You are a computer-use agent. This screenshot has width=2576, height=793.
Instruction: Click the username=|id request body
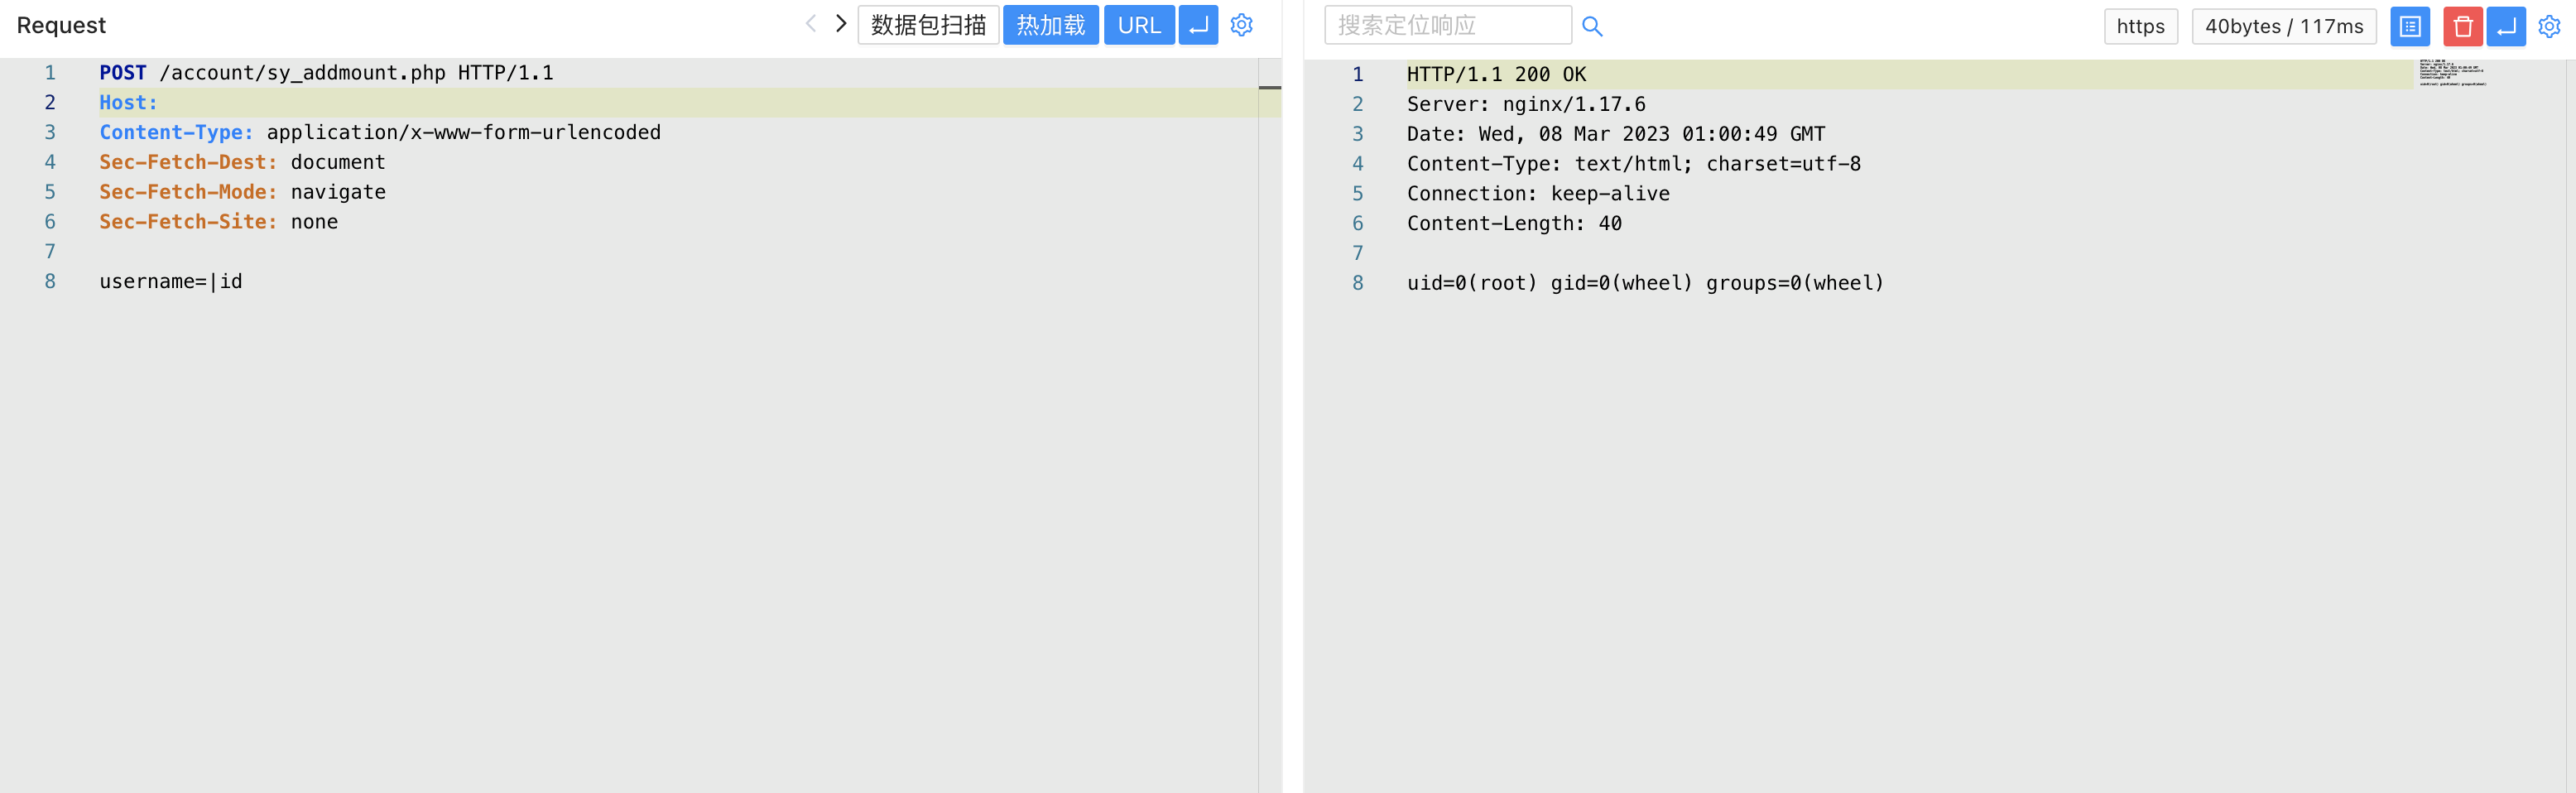[171, 282]
